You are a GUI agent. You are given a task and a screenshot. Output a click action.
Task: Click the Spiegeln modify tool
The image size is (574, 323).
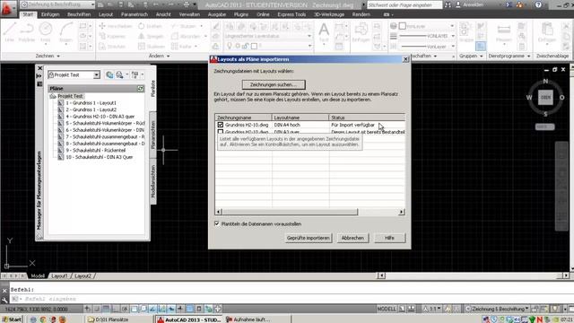pyautogui.click(x=151, y=36)
